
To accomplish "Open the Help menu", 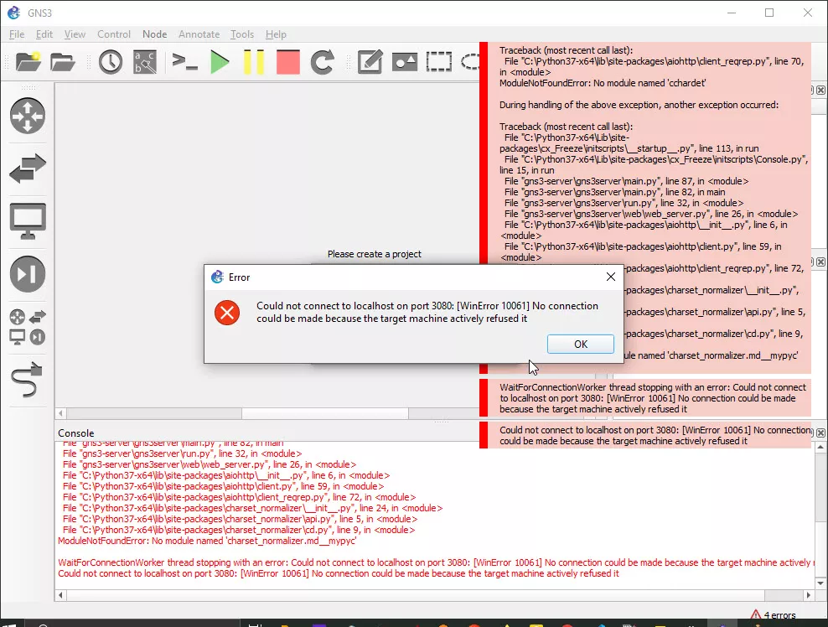I will [x=276, y=34].
